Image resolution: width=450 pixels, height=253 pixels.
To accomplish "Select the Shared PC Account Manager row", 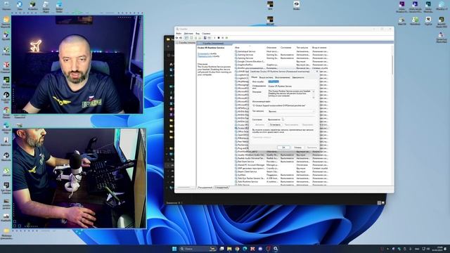I will [281, 165].
